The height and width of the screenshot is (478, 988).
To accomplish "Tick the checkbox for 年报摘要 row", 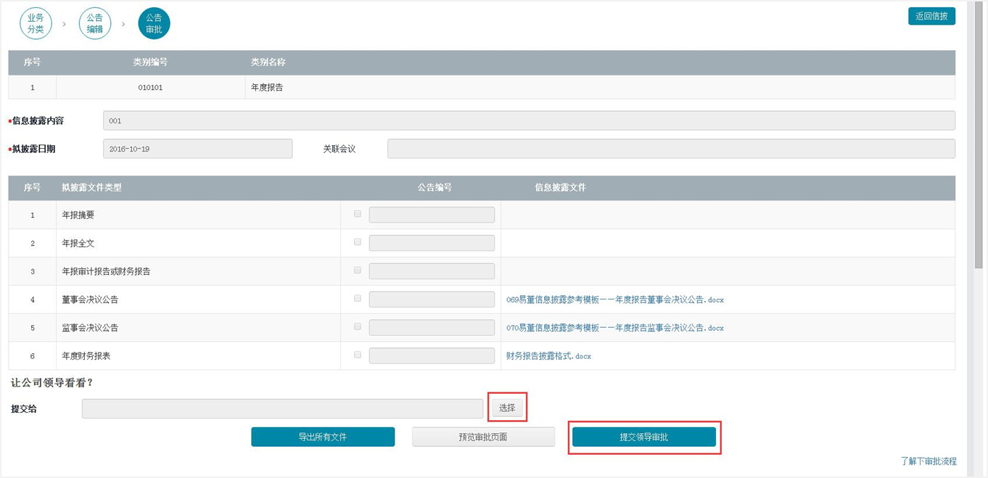I will 358,214.
